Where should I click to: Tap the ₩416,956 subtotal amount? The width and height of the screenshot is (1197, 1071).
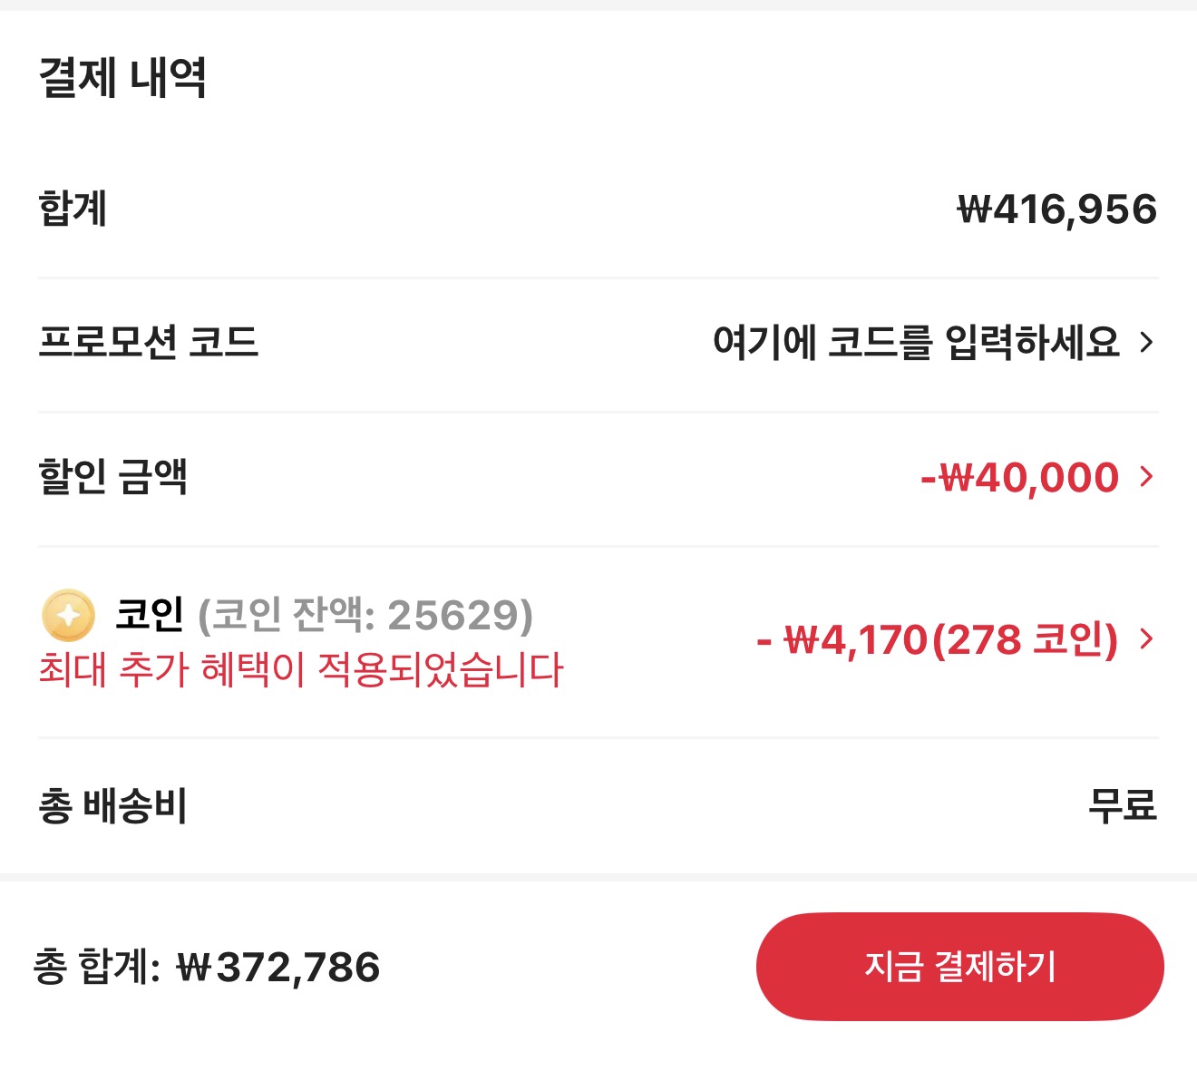point(1056,209)
